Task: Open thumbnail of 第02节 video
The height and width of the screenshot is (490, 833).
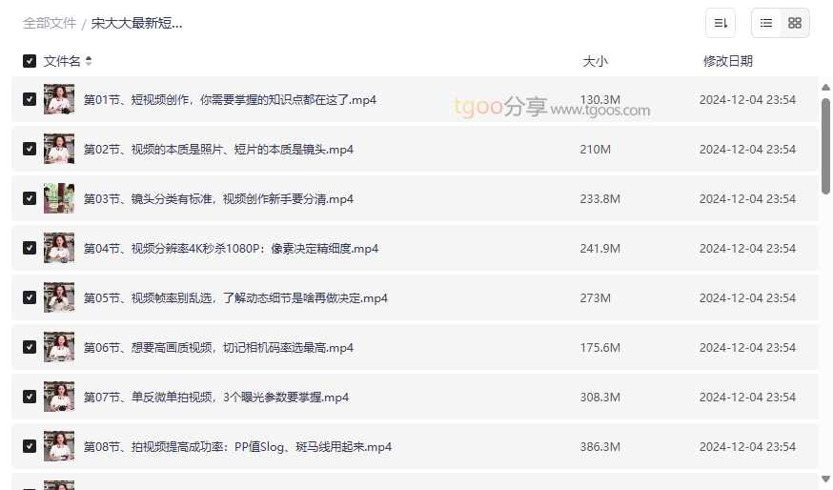Action: pyautogui.click(x=59, y=149)
